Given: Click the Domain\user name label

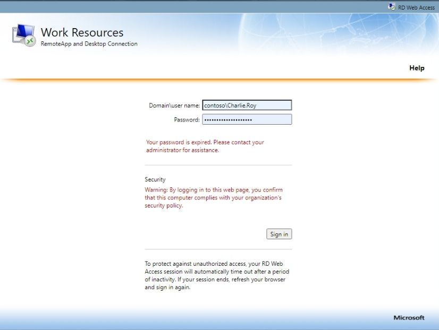Looking at the screenshot, I should (174, 105).
